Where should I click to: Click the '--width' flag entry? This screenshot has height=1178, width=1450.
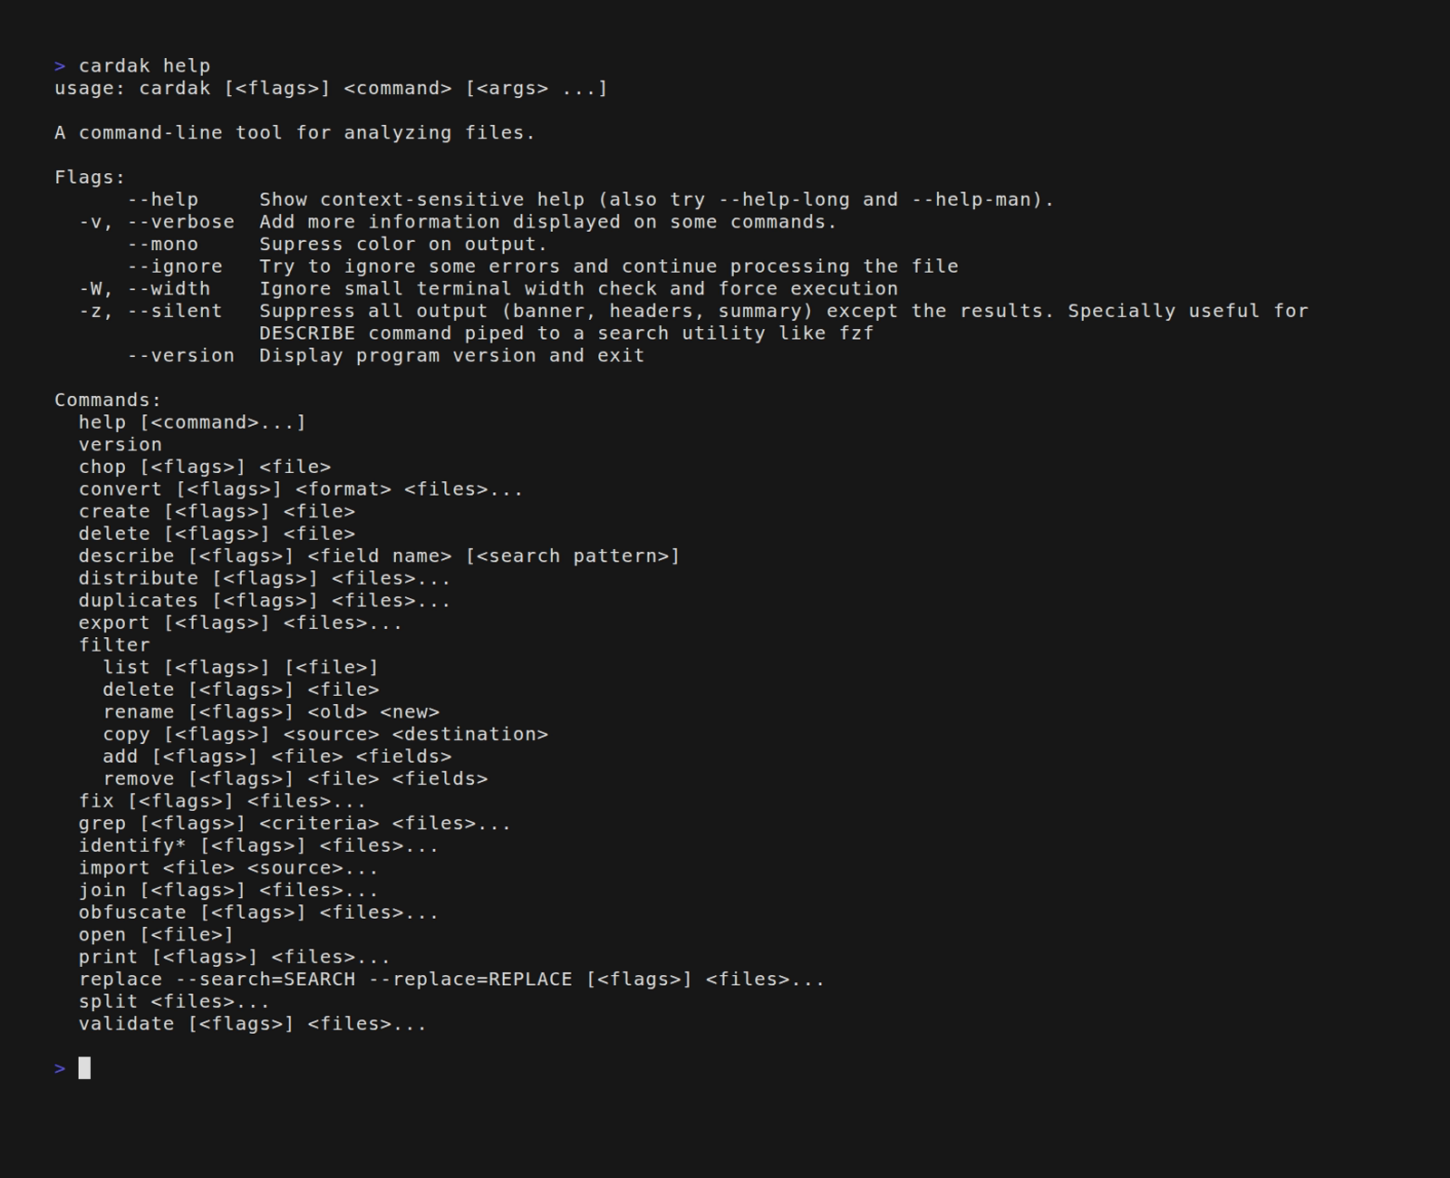(x=169, y=289)
